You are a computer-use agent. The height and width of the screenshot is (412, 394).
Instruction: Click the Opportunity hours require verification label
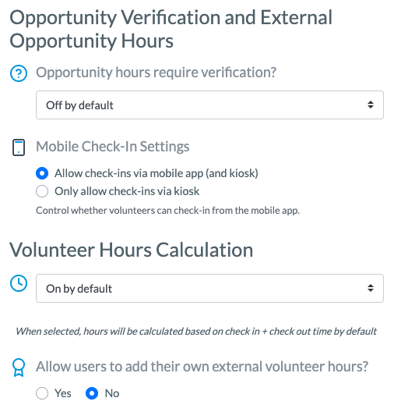coord(157,73)
